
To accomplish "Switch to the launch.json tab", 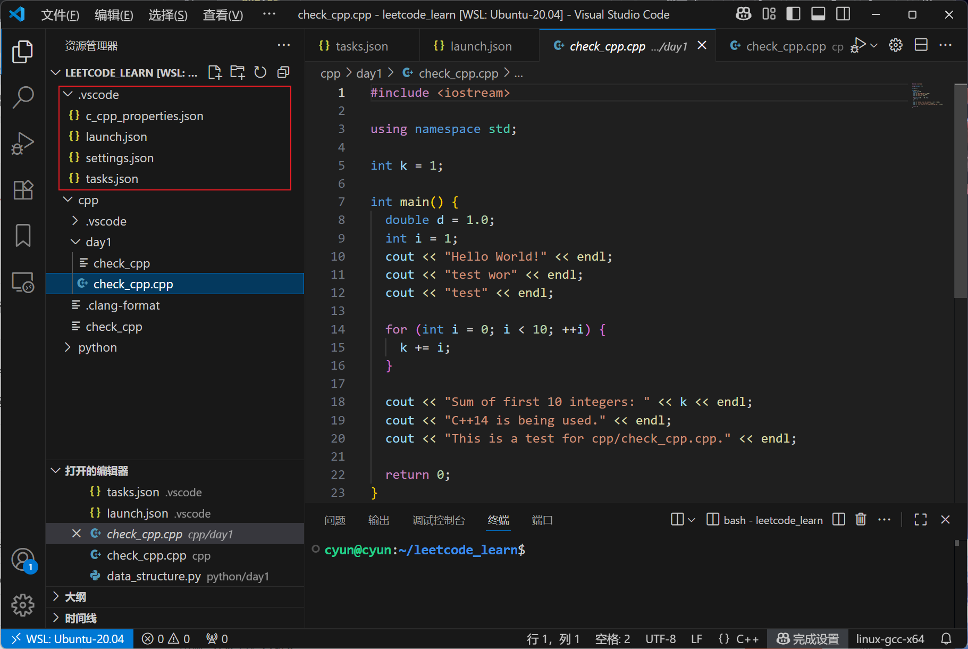I will [480, 46].
